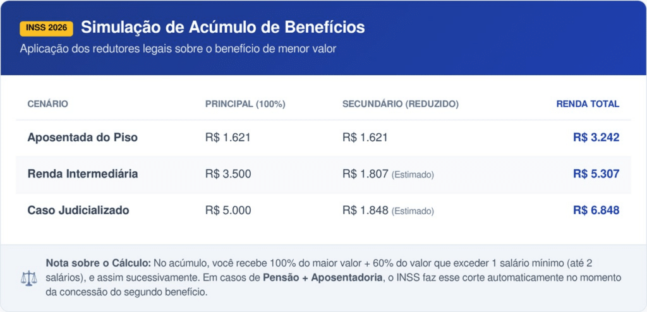Click the R$ 3.242 total income value
This screenshot has width=647, height=312.
pyautogui.click(x=596, y=137)
